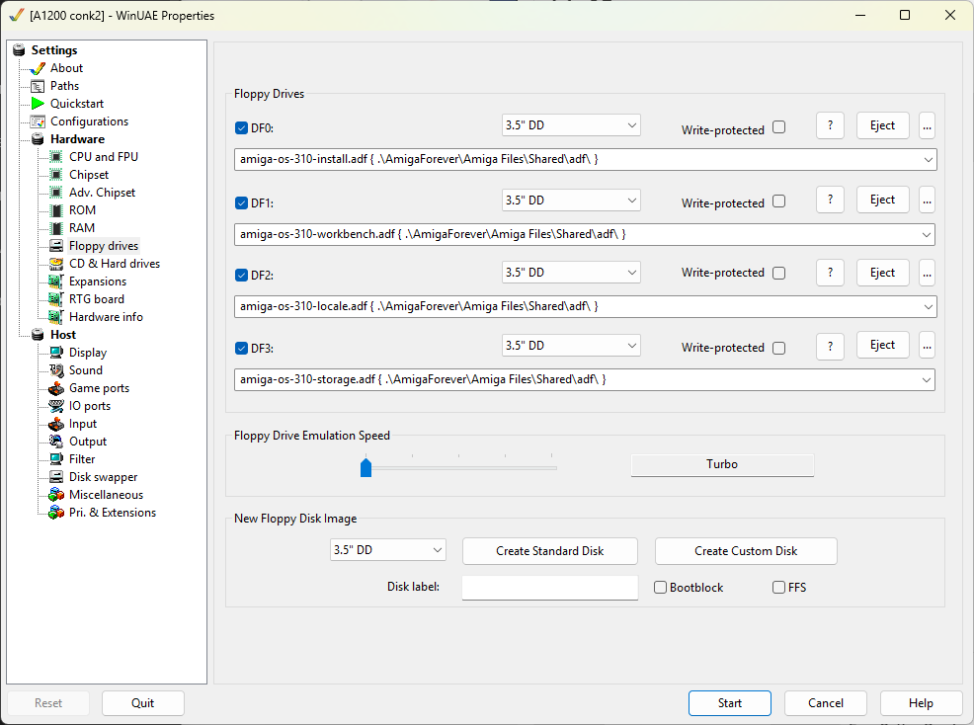
Task: Open the Display monitor icon
Action: (56, 353)
